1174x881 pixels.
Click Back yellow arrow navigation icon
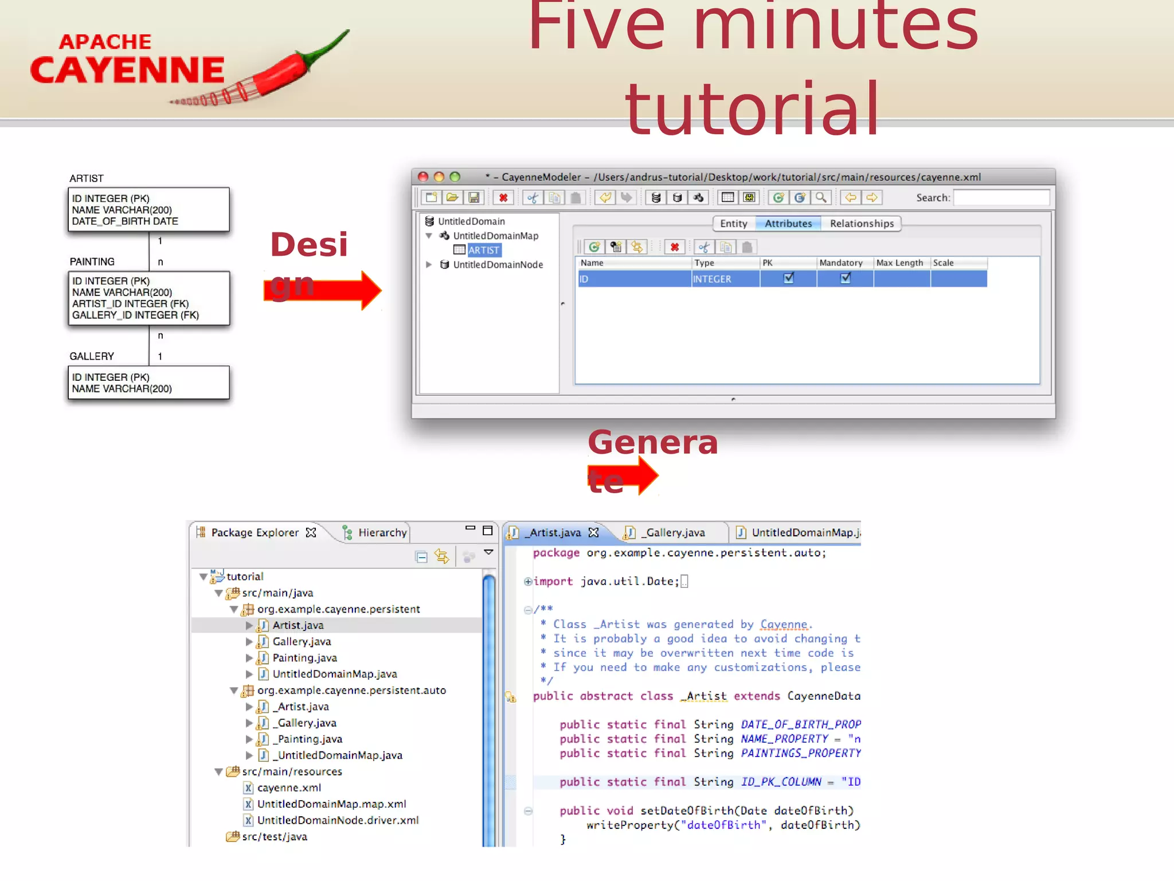pyautogui.click(x=851, y=198)
